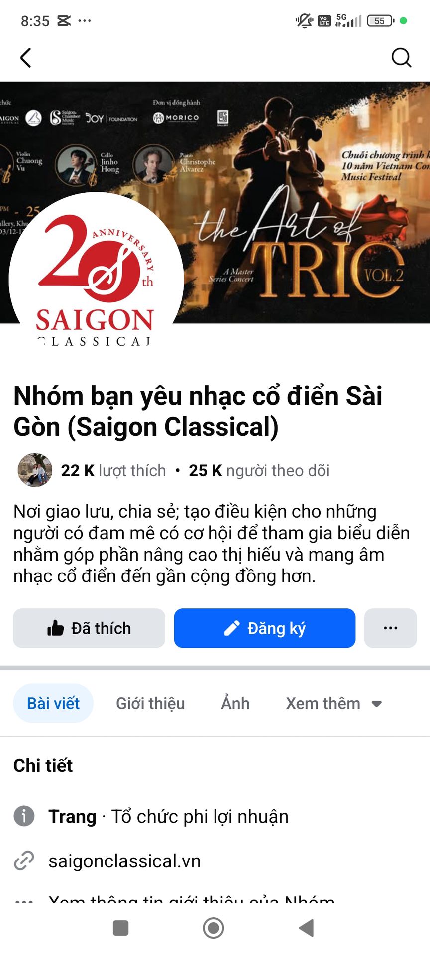Open the Saigon Classical profile picture

97,279
